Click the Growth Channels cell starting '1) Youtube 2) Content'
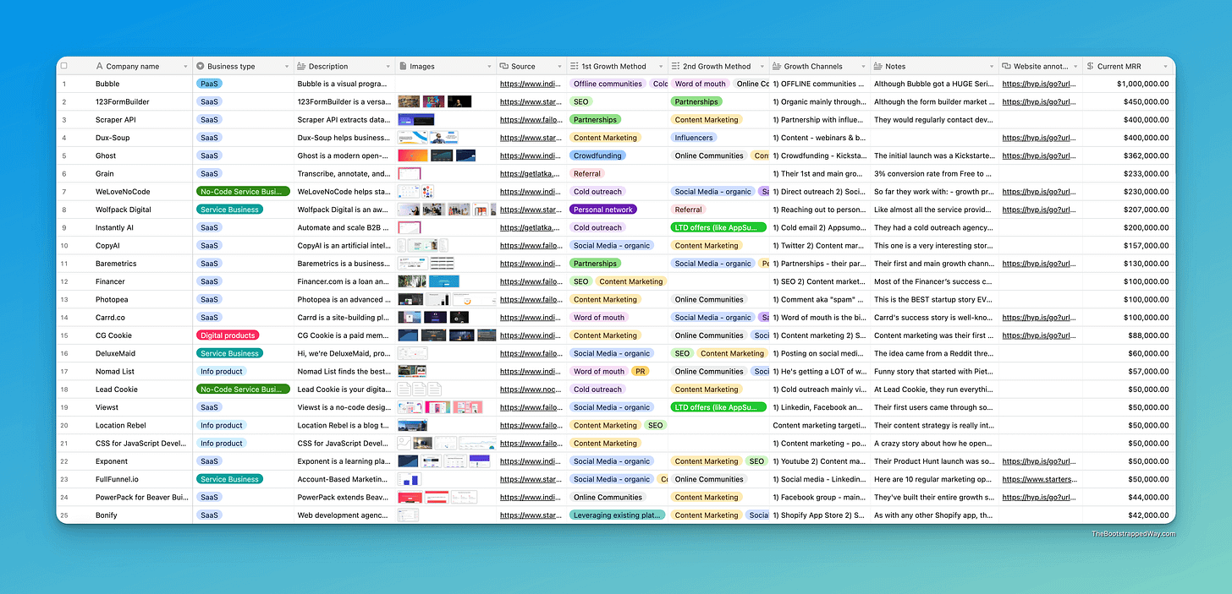Screen dimensions: 1232x594 [820, 461]
